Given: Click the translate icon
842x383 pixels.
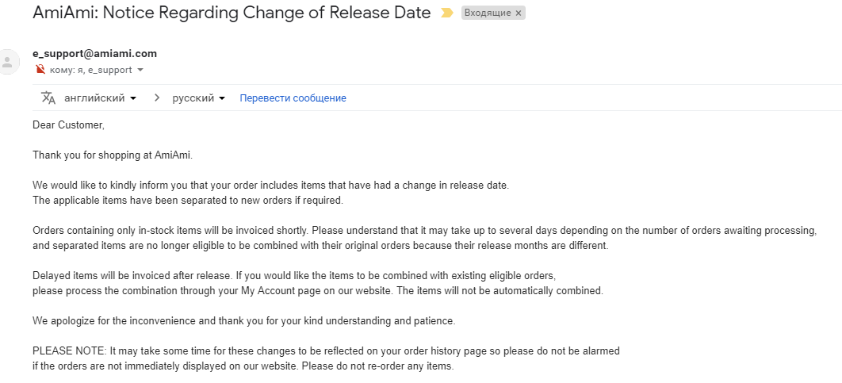Looking at the screenshot, I should click(48, 98).
